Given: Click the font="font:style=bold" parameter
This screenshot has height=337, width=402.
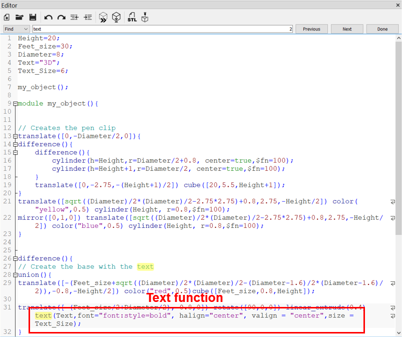Looking at the screenshot, I should pyautogui.click(x=124, y=315).
